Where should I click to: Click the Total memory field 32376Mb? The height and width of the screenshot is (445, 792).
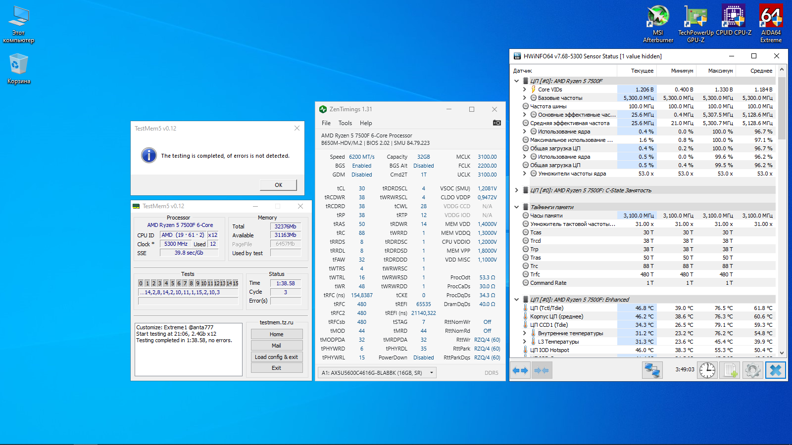pos(286,226)
